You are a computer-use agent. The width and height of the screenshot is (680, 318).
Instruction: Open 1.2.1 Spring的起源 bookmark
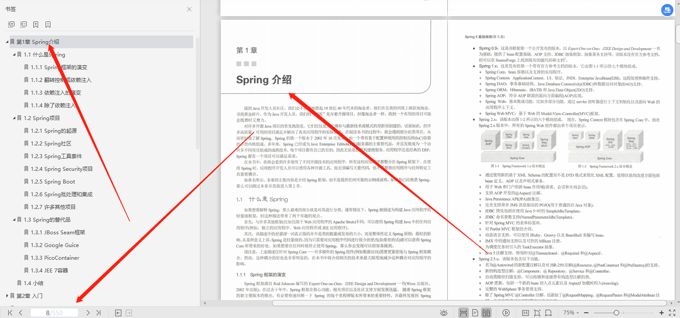53,131
